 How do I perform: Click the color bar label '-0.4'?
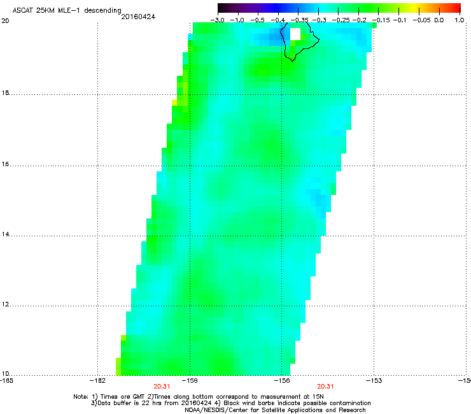[278, 20]
